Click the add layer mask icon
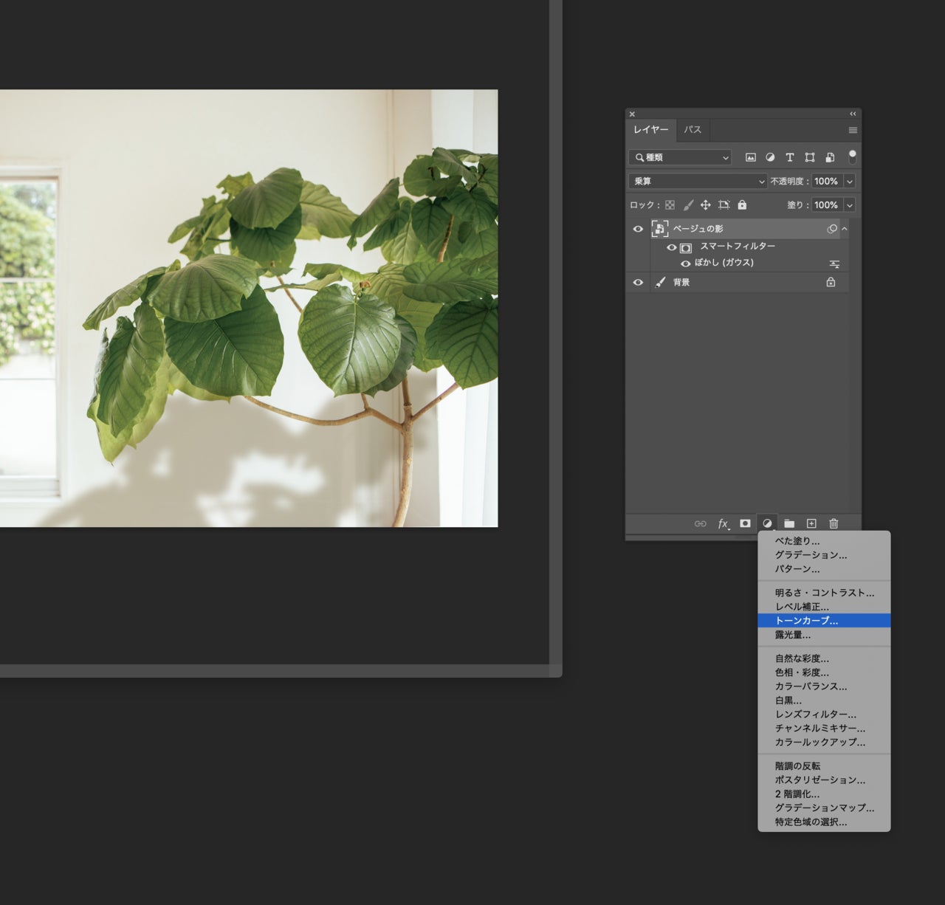The height and width of the screenshot is (905, 945). (745, 524)
